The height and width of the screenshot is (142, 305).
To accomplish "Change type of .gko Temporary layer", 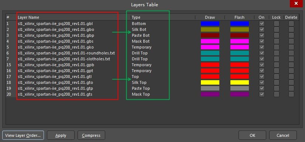I will coord(141,47).
